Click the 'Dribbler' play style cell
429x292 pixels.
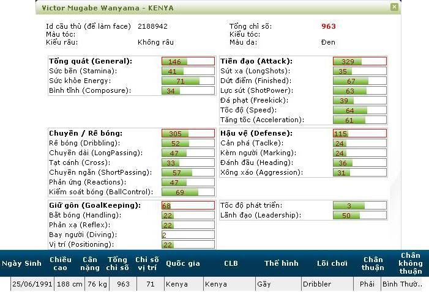click(x=327, y=284)
